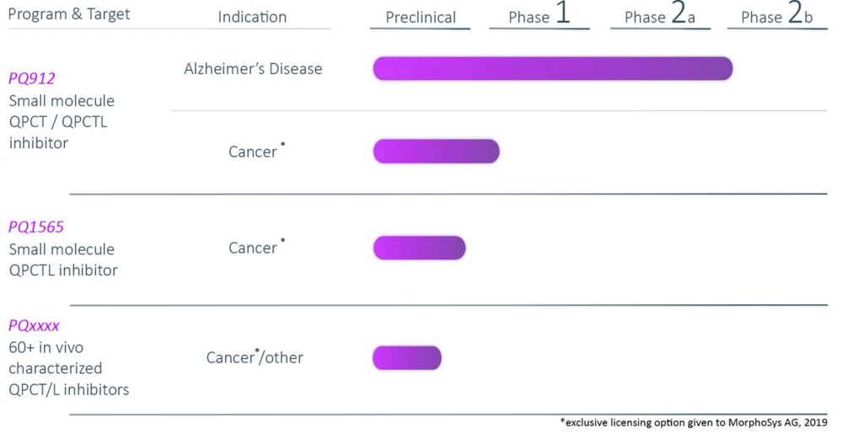
Task: Click the PQxxxx Cancer/other progress bar
Action: point(406,357)
